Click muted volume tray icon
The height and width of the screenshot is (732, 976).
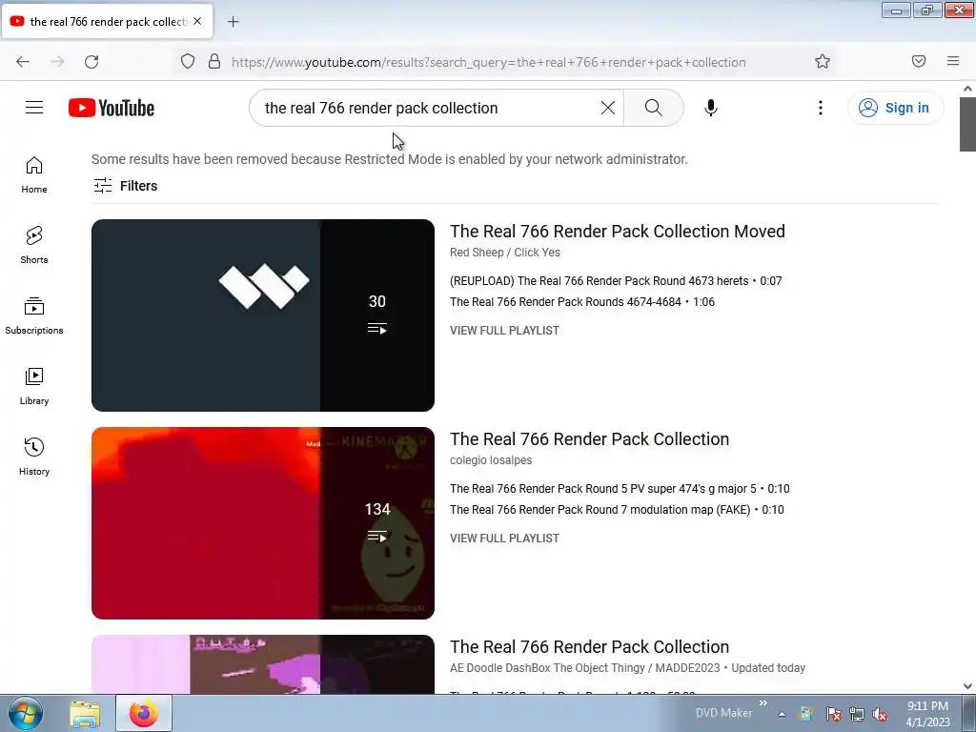coord(880,714)
